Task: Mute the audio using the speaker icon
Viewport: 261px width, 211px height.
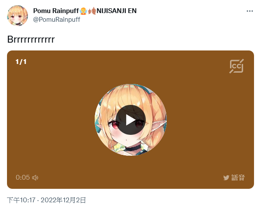Action: (x=35, y=178)
